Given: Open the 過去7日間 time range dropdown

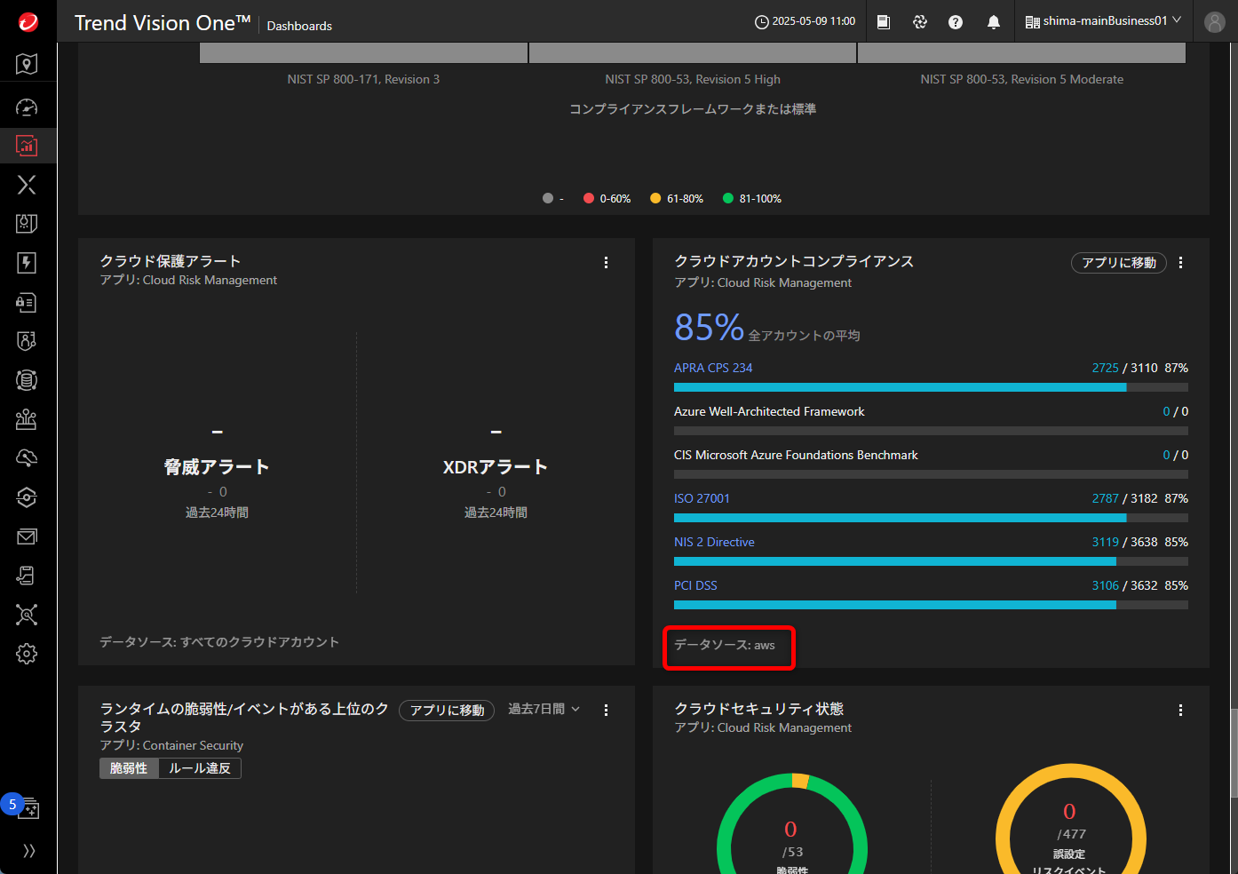Looking at the screenshot, I should click(544, 709).
